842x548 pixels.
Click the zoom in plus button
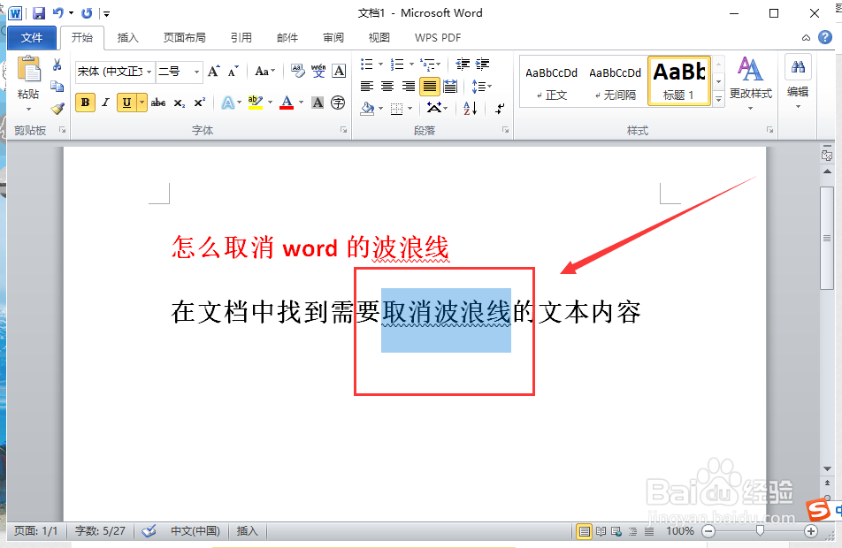[x=811, y=531]
